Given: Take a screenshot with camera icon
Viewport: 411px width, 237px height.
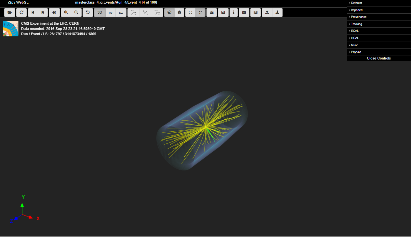Looking at the screenshot, I should [244, 12].
